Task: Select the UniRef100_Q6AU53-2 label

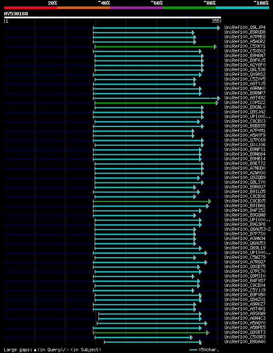Action: tap(247, 229)
